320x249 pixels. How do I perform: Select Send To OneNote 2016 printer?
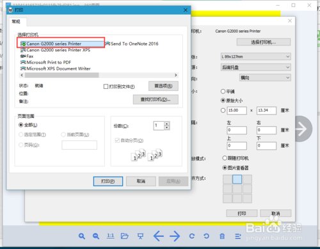click(x=132, y=44)
